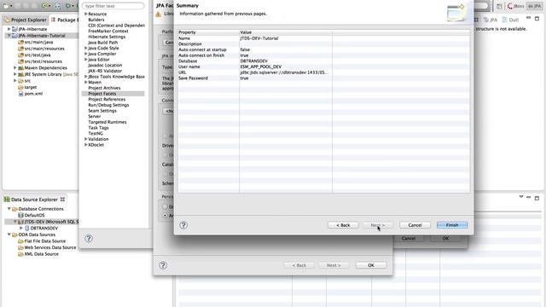Open the src/test/java folder icon
Viewport: 546px width, 307px height.
tap(20, 55)
